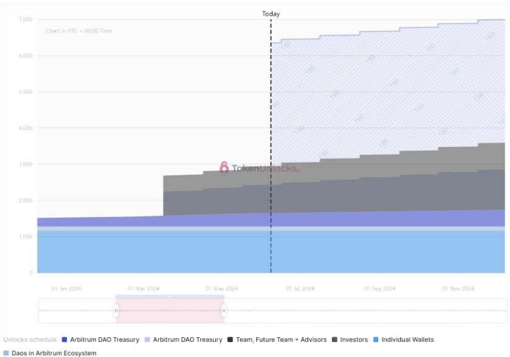Toggle the Investors legend entry
510x357 pixels.
350,340
